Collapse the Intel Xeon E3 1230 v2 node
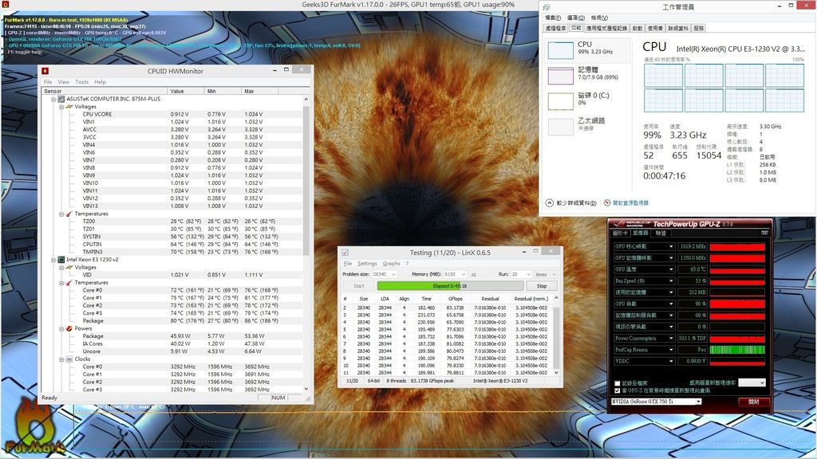817x459 pixels. pos(53,260)
